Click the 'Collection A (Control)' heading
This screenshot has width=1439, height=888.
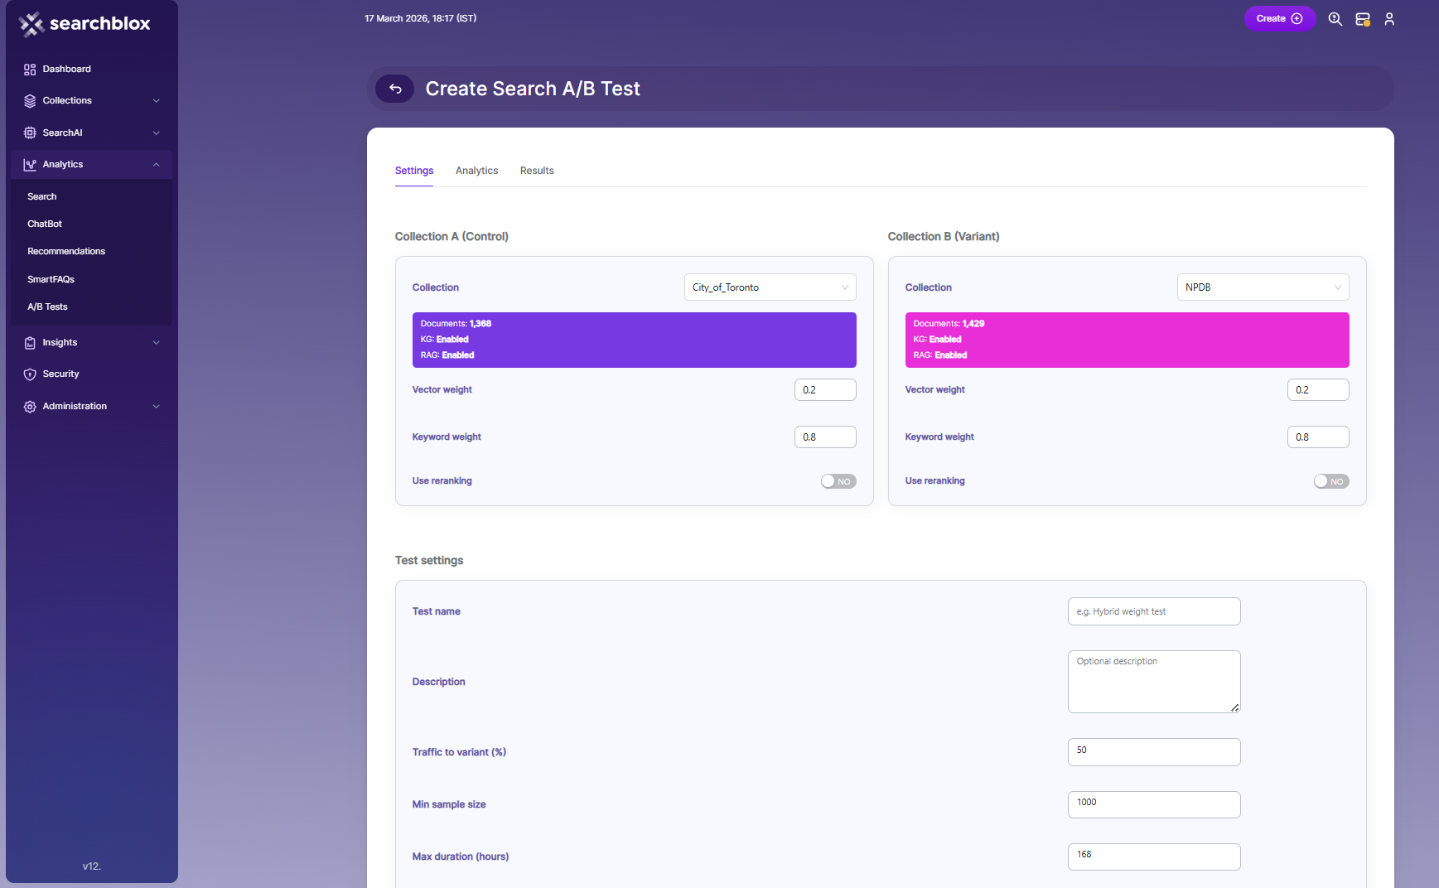click(x=451, y=237)
